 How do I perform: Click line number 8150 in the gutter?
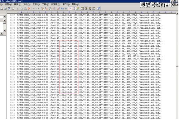(12, 74)
